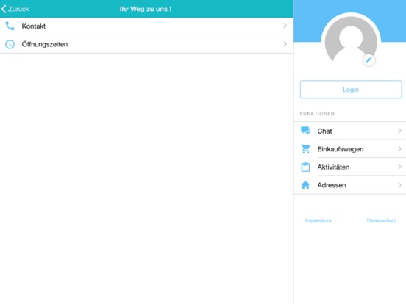The image size is (406, 304).
Task: Open the Kontakt entry
Action: [146, 26]
